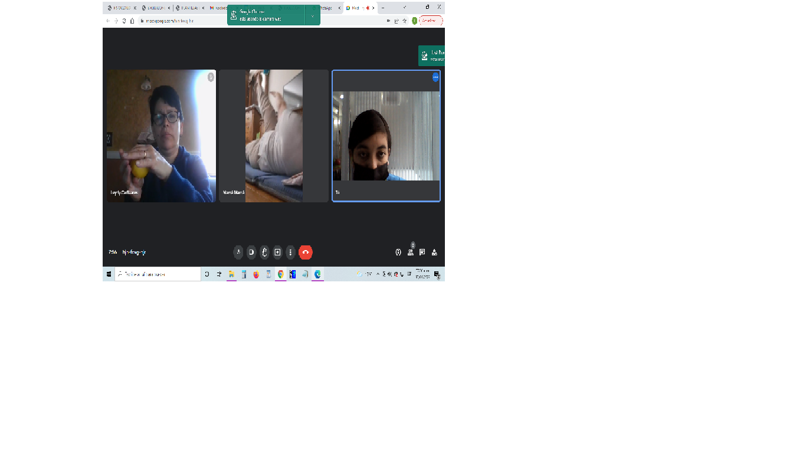Hang up with the red leave call button
This screenshot has width=806, height=453.
[306, 252]
